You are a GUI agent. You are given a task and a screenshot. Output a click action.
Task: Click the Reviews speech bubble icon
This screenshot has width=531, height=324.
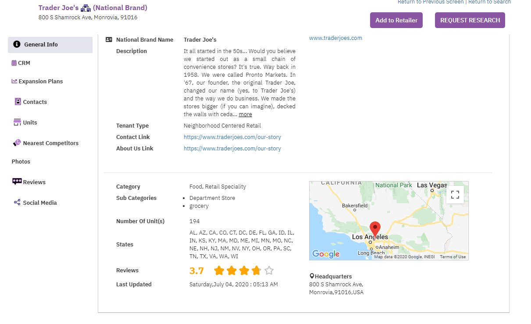point(17,182)
